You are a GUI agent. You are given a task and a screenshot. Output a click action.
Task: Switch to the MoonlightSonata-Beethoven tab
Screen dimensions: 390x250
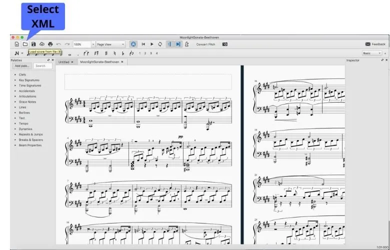[99, 62]
